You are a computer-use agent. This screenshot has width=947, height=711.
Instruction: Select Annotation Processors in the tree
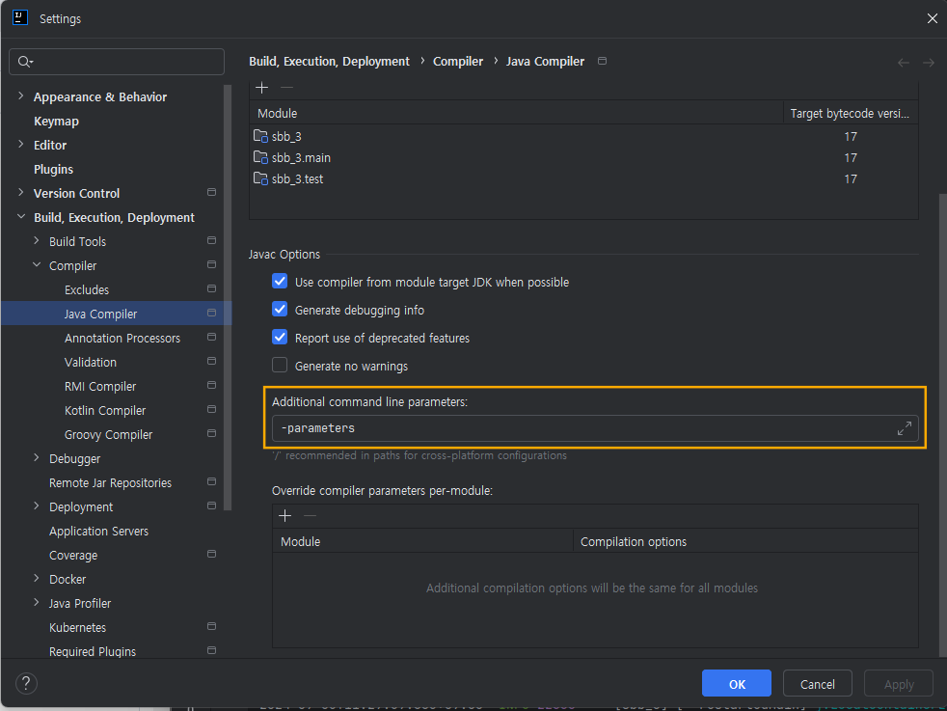click(122, 339)
